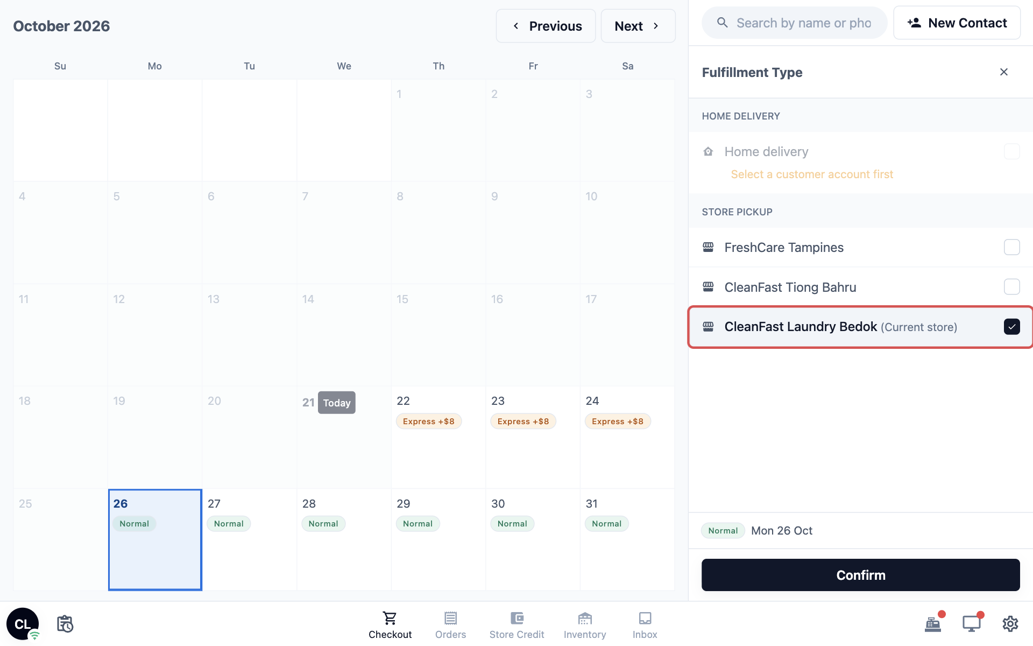This screenshot has height=646, width=1033.
Task: Select October 30 Normal date
Action: (533, 539)
